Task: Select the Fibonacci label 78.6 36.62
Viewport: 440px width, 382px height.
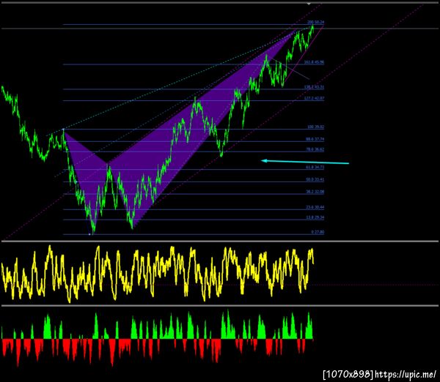Action: (x=315, y=149)
